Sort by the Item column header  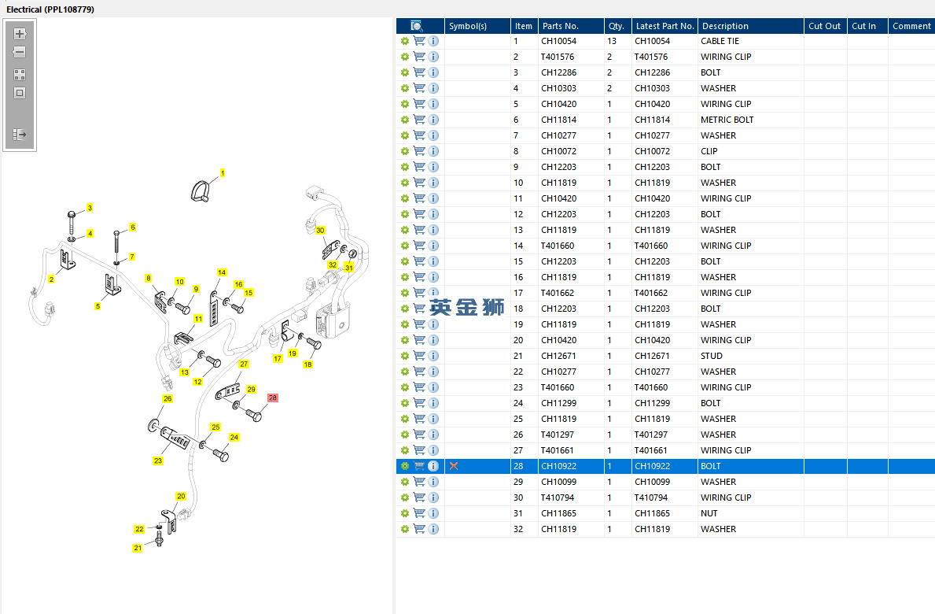[525, 26]
